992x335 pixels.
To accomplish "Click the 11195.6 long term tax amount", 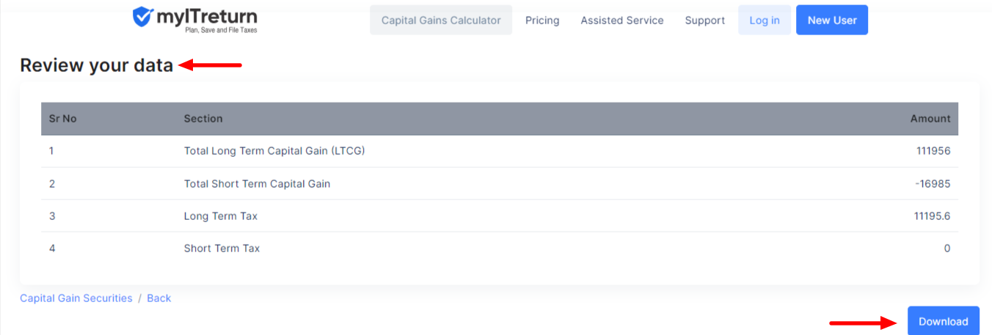I will coord(932,216).
